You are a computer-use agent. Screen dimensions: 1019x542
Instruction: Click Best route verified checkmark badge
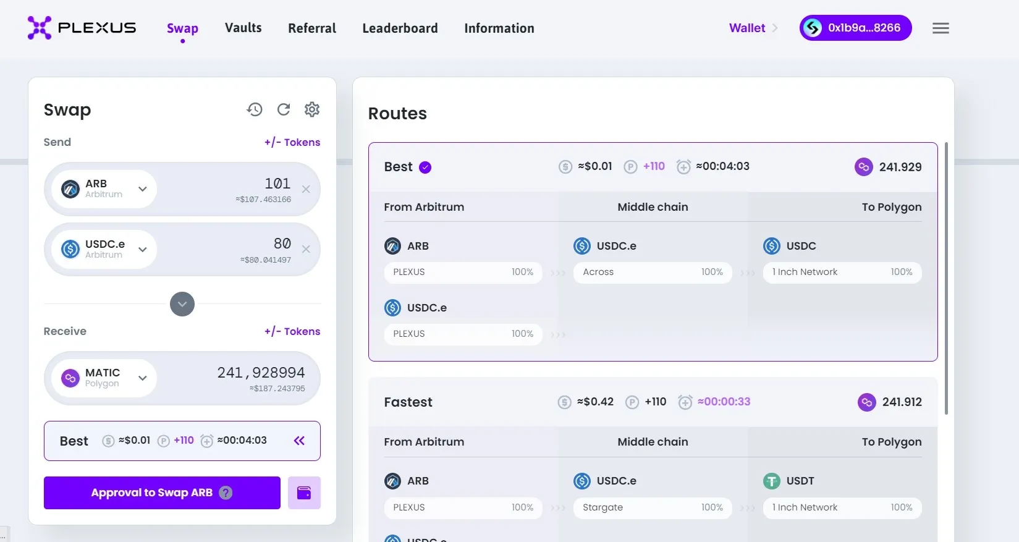[425, 167]
